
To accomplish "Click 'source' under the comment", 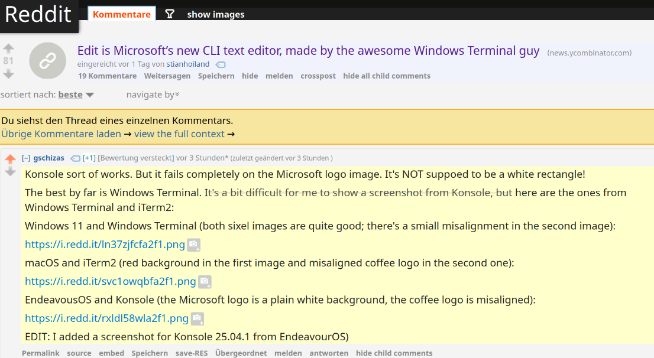I will [79, 353].
